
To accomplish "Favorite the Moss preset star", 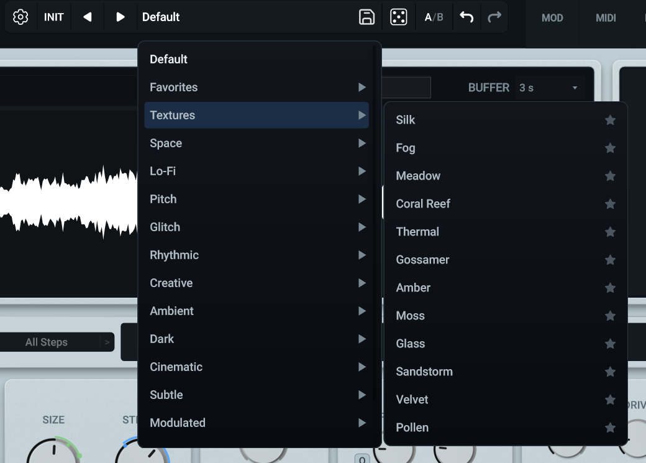I will 610,316.
